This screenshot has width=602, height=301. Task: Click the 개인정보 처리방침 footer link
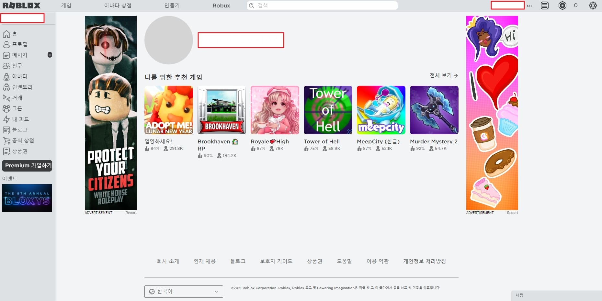click(425, 261)
